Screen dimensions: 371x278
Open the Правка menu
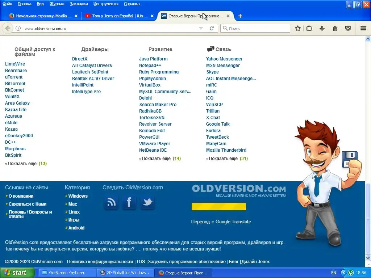pyautogui.click(x=24, y=4)
